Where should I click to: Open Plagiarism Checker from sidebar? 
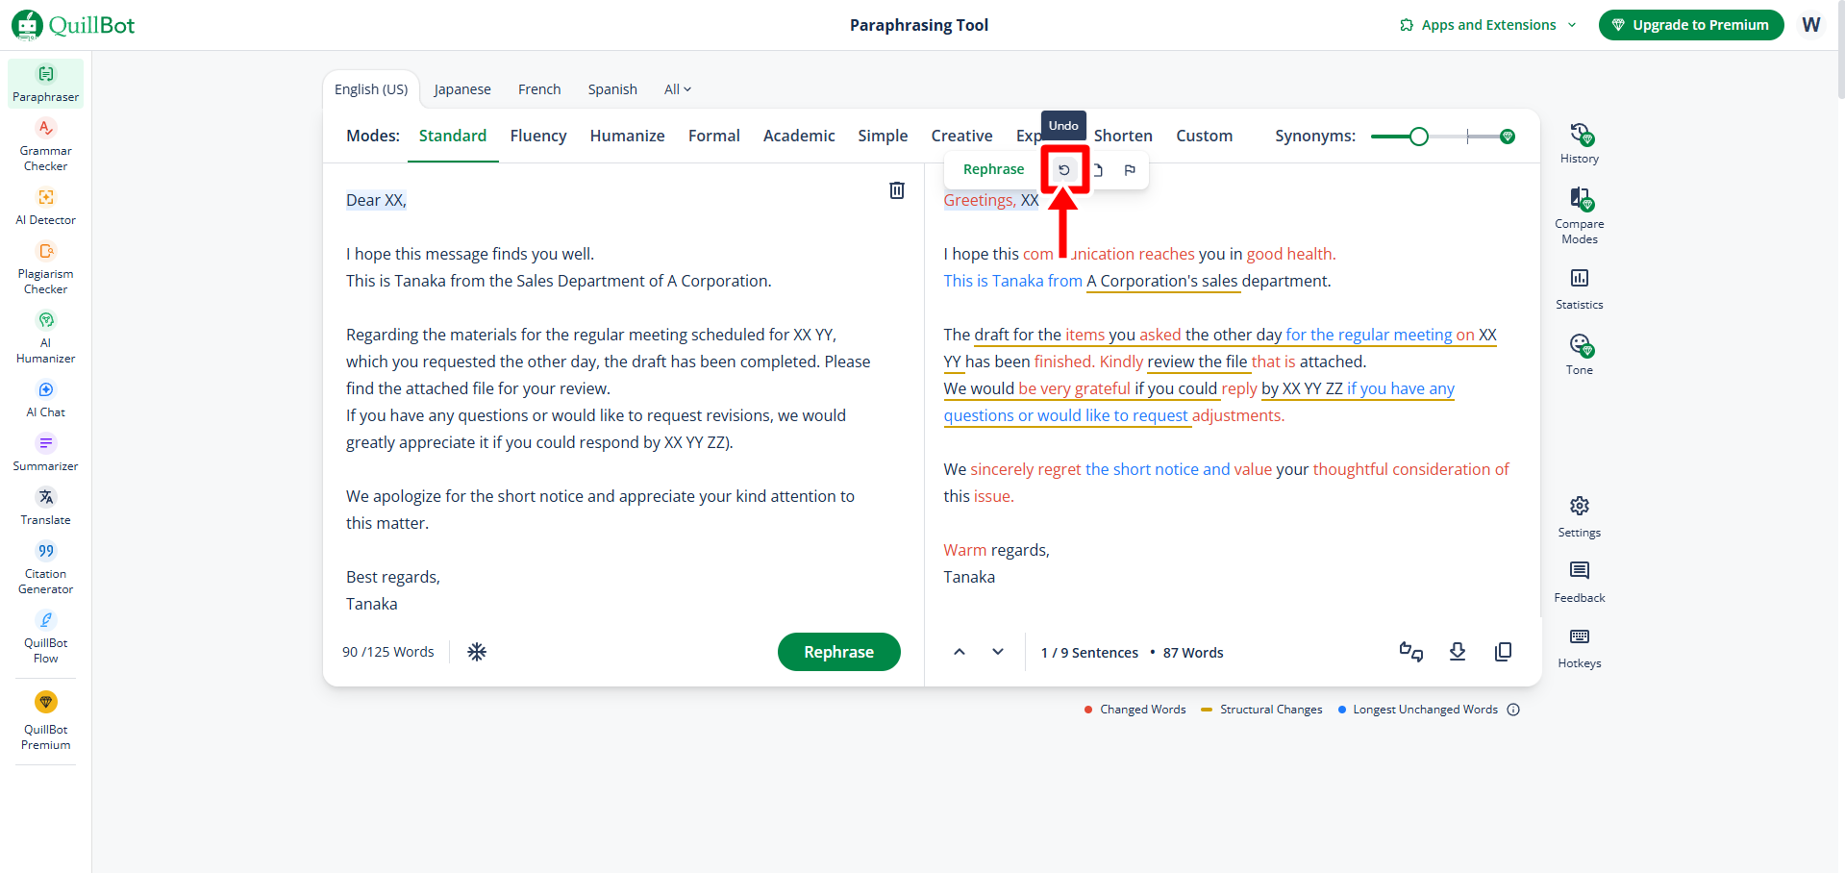pos(45,268)
